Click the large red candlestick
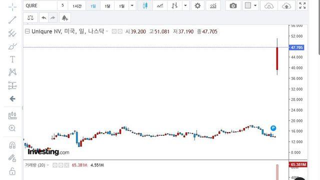 (x=277, y=59)
